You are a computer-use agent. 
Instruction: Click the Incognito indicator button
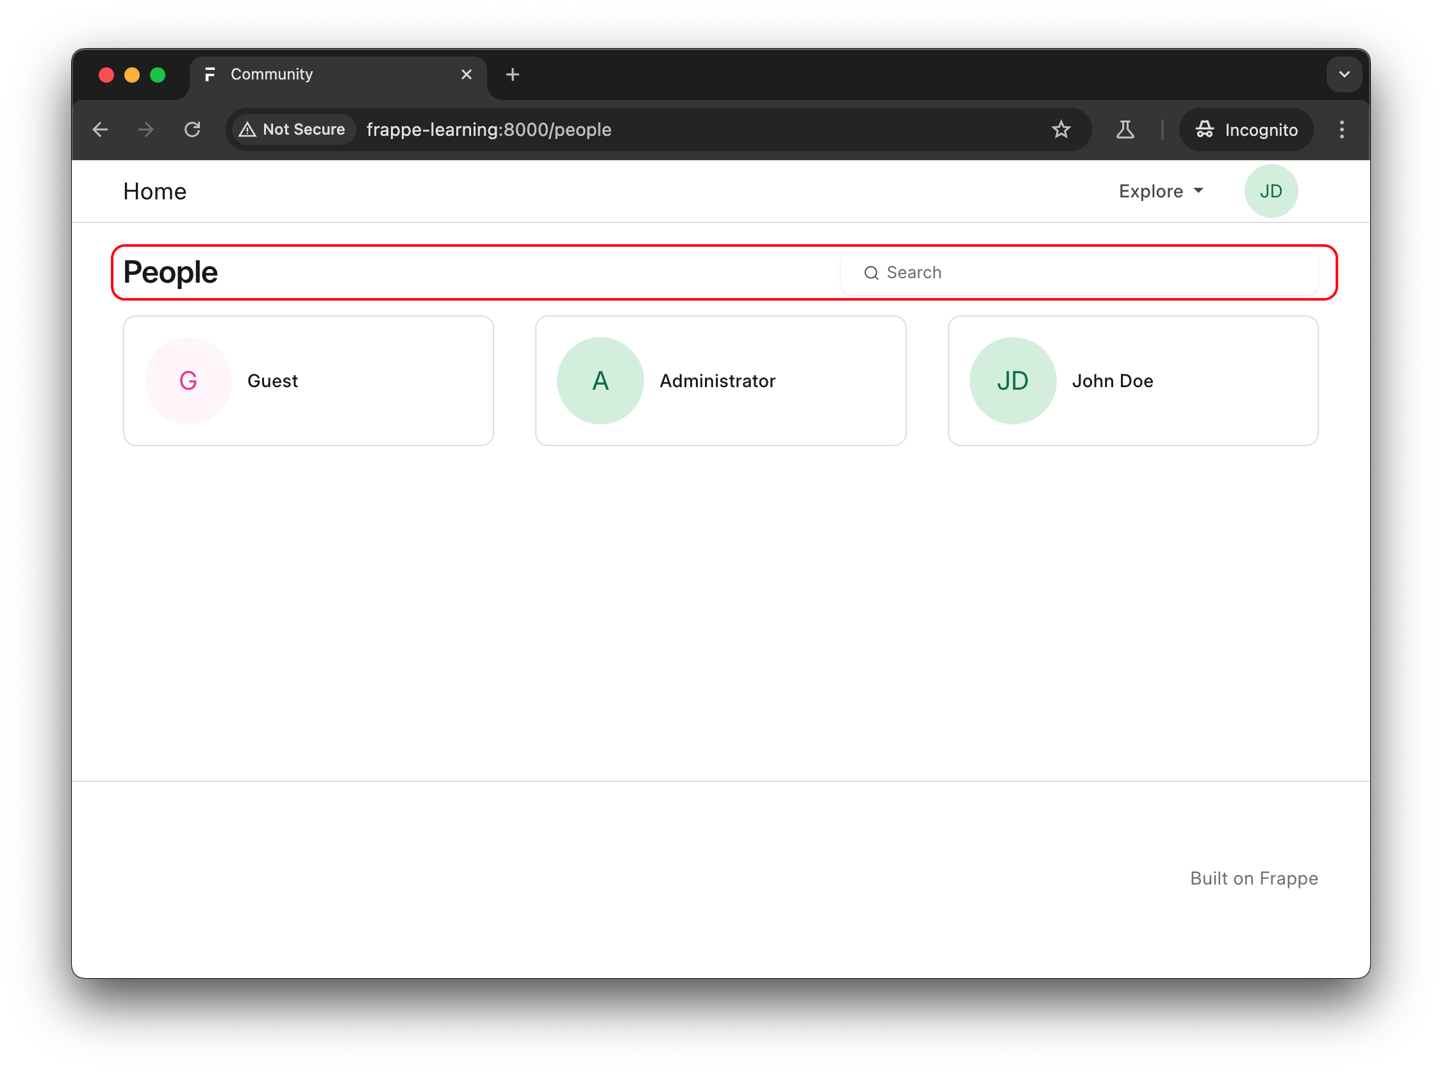tap(1246, 130)
